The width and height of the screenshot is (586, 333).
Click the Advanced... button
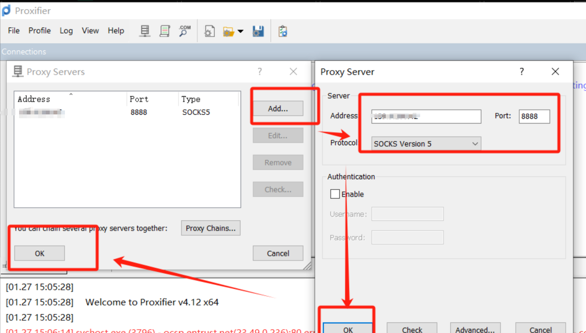coord(475,329)
